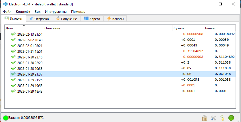Viewport: 241px width, 122px height.
Task: Click the seed icon in status bar
Action: point(222,118)
